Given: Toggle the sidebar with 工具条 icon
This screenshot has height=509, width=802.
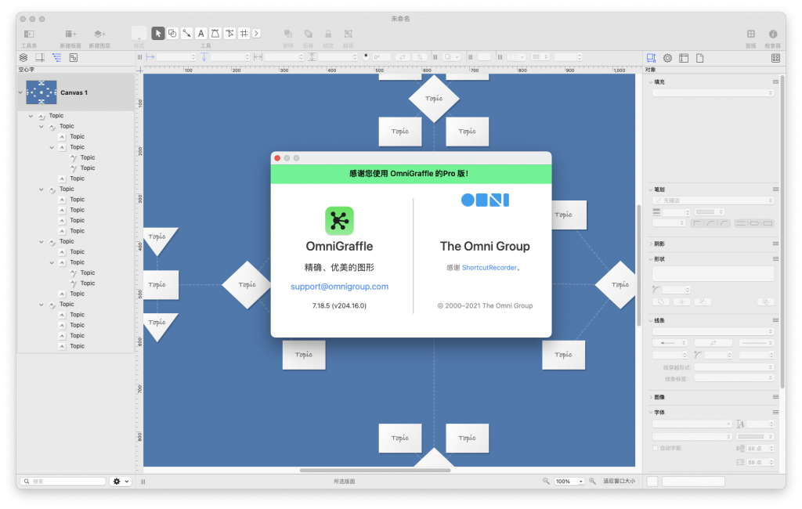Looking at the screenshot, I should click(x=29, y=34).
